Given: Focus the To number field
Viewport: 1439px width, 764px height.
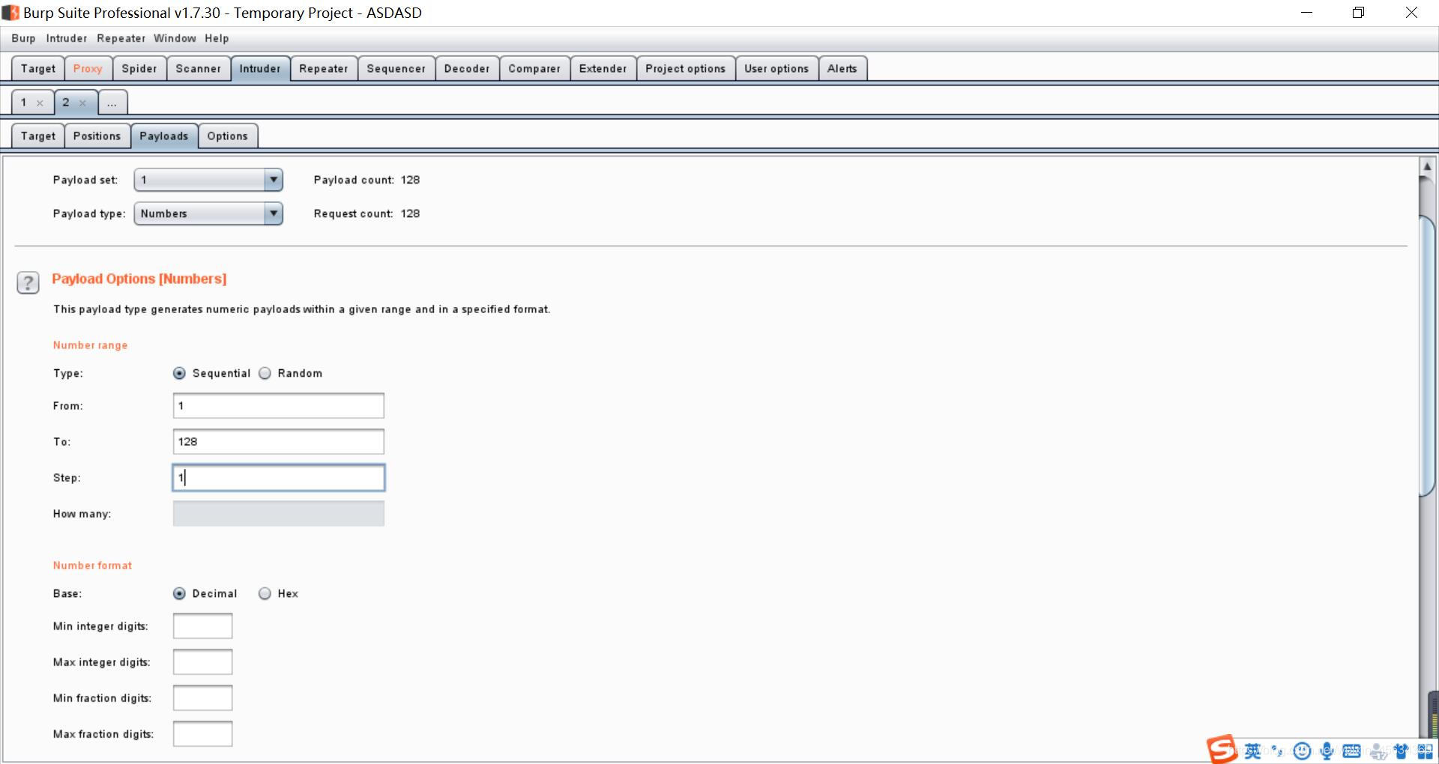Looking at the screenshot, I should [279, 442].
